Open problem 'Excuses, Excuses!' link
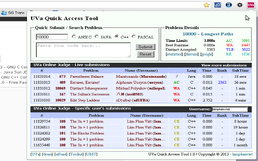 85,82
